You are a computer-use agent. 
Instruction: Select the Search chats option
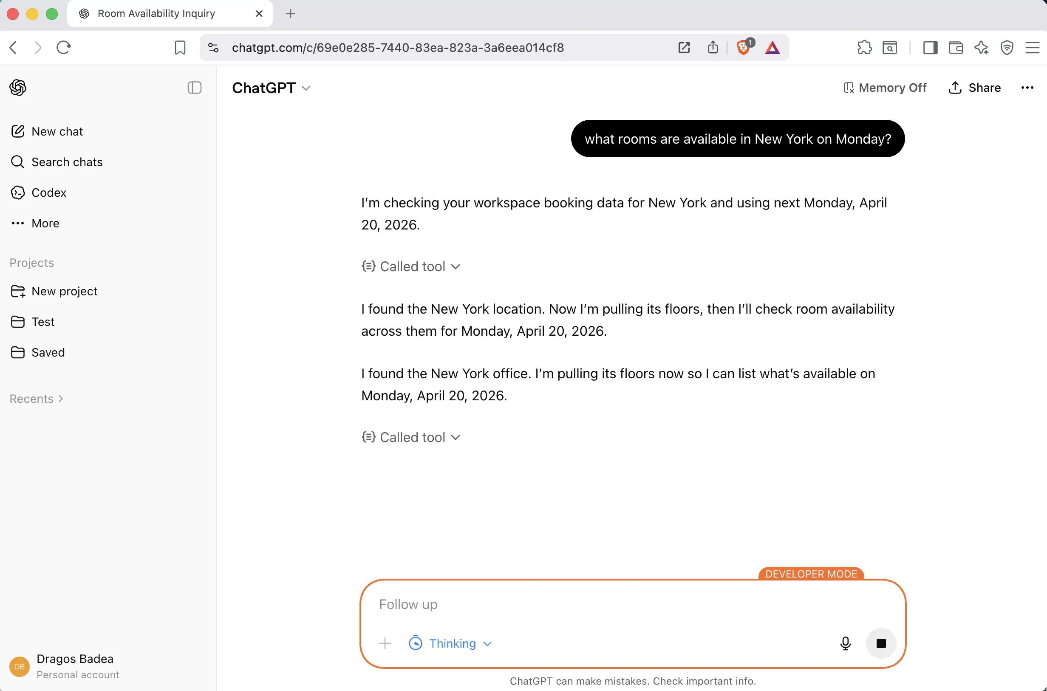click(x=67, y=162)
